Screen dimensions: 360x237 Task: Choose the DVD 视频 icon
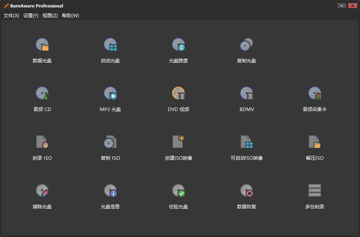pyautogui.click(x=178, y=94)
